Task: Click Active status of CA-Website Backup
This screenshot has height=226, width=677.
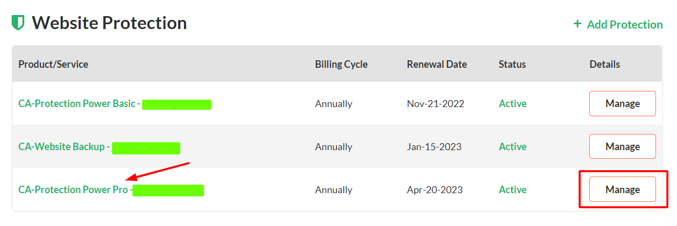Action: (x=512, y=146)
